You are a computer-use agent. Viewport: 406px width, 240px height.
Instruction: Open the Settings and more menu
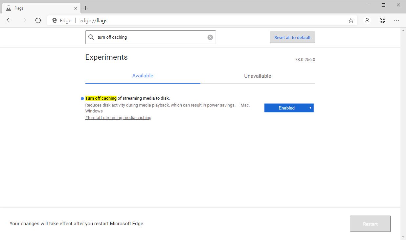[x=397, y=20]
